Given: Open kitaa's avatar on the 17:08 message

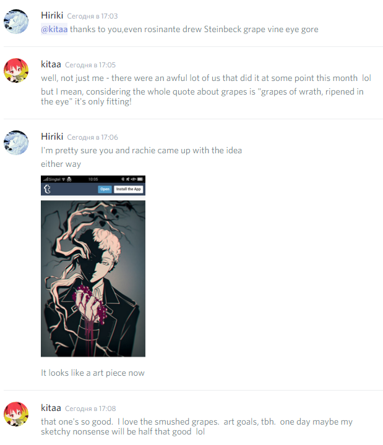Looking at the screenshot, I should [16, 414].
